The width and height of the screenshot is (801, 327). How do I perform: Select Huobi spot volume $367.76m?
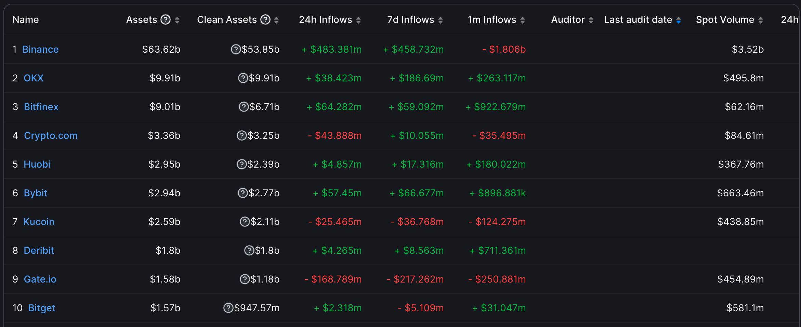tap(741, 164)
